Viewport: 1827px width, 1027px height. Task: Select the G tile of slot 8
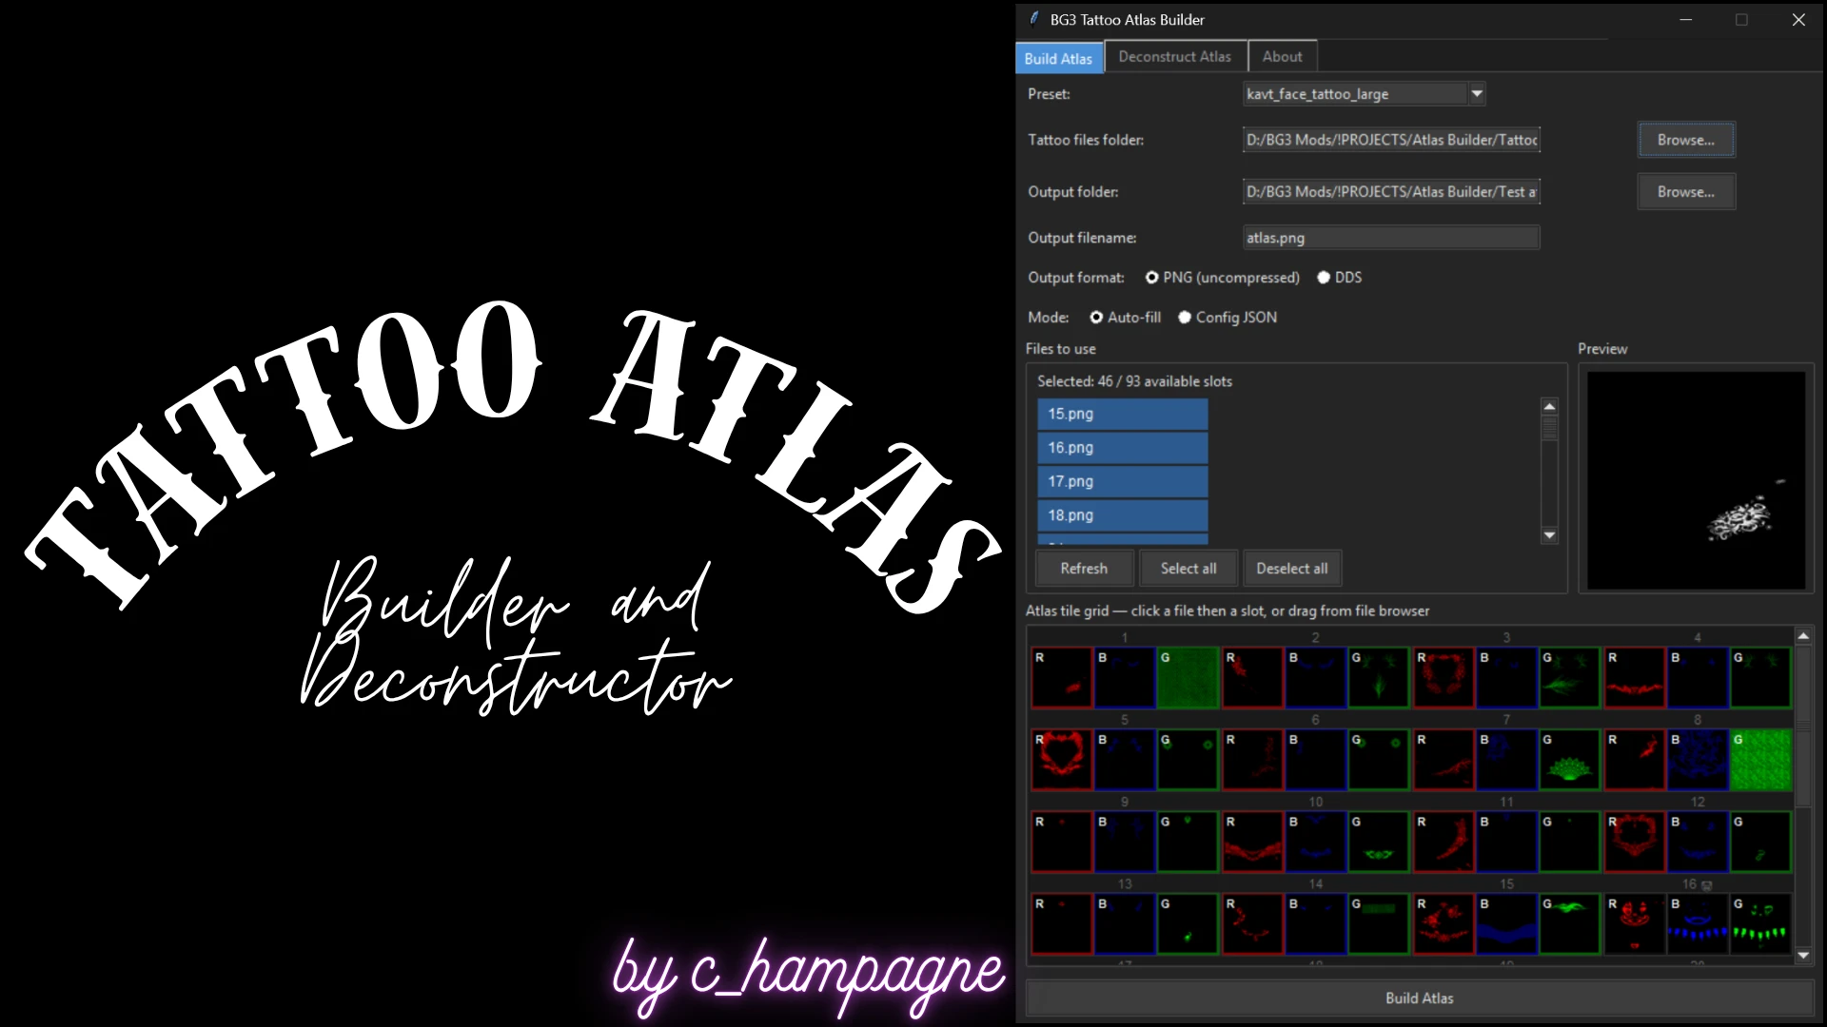tap(1760, 760)
